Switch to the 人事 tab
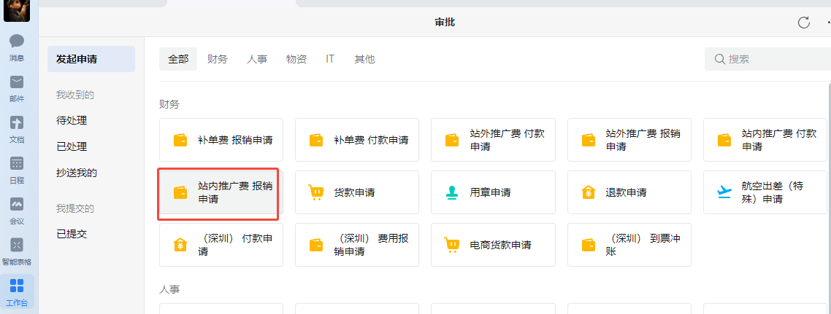Screen dimensions: 831x314 click(x=256, y=59)
